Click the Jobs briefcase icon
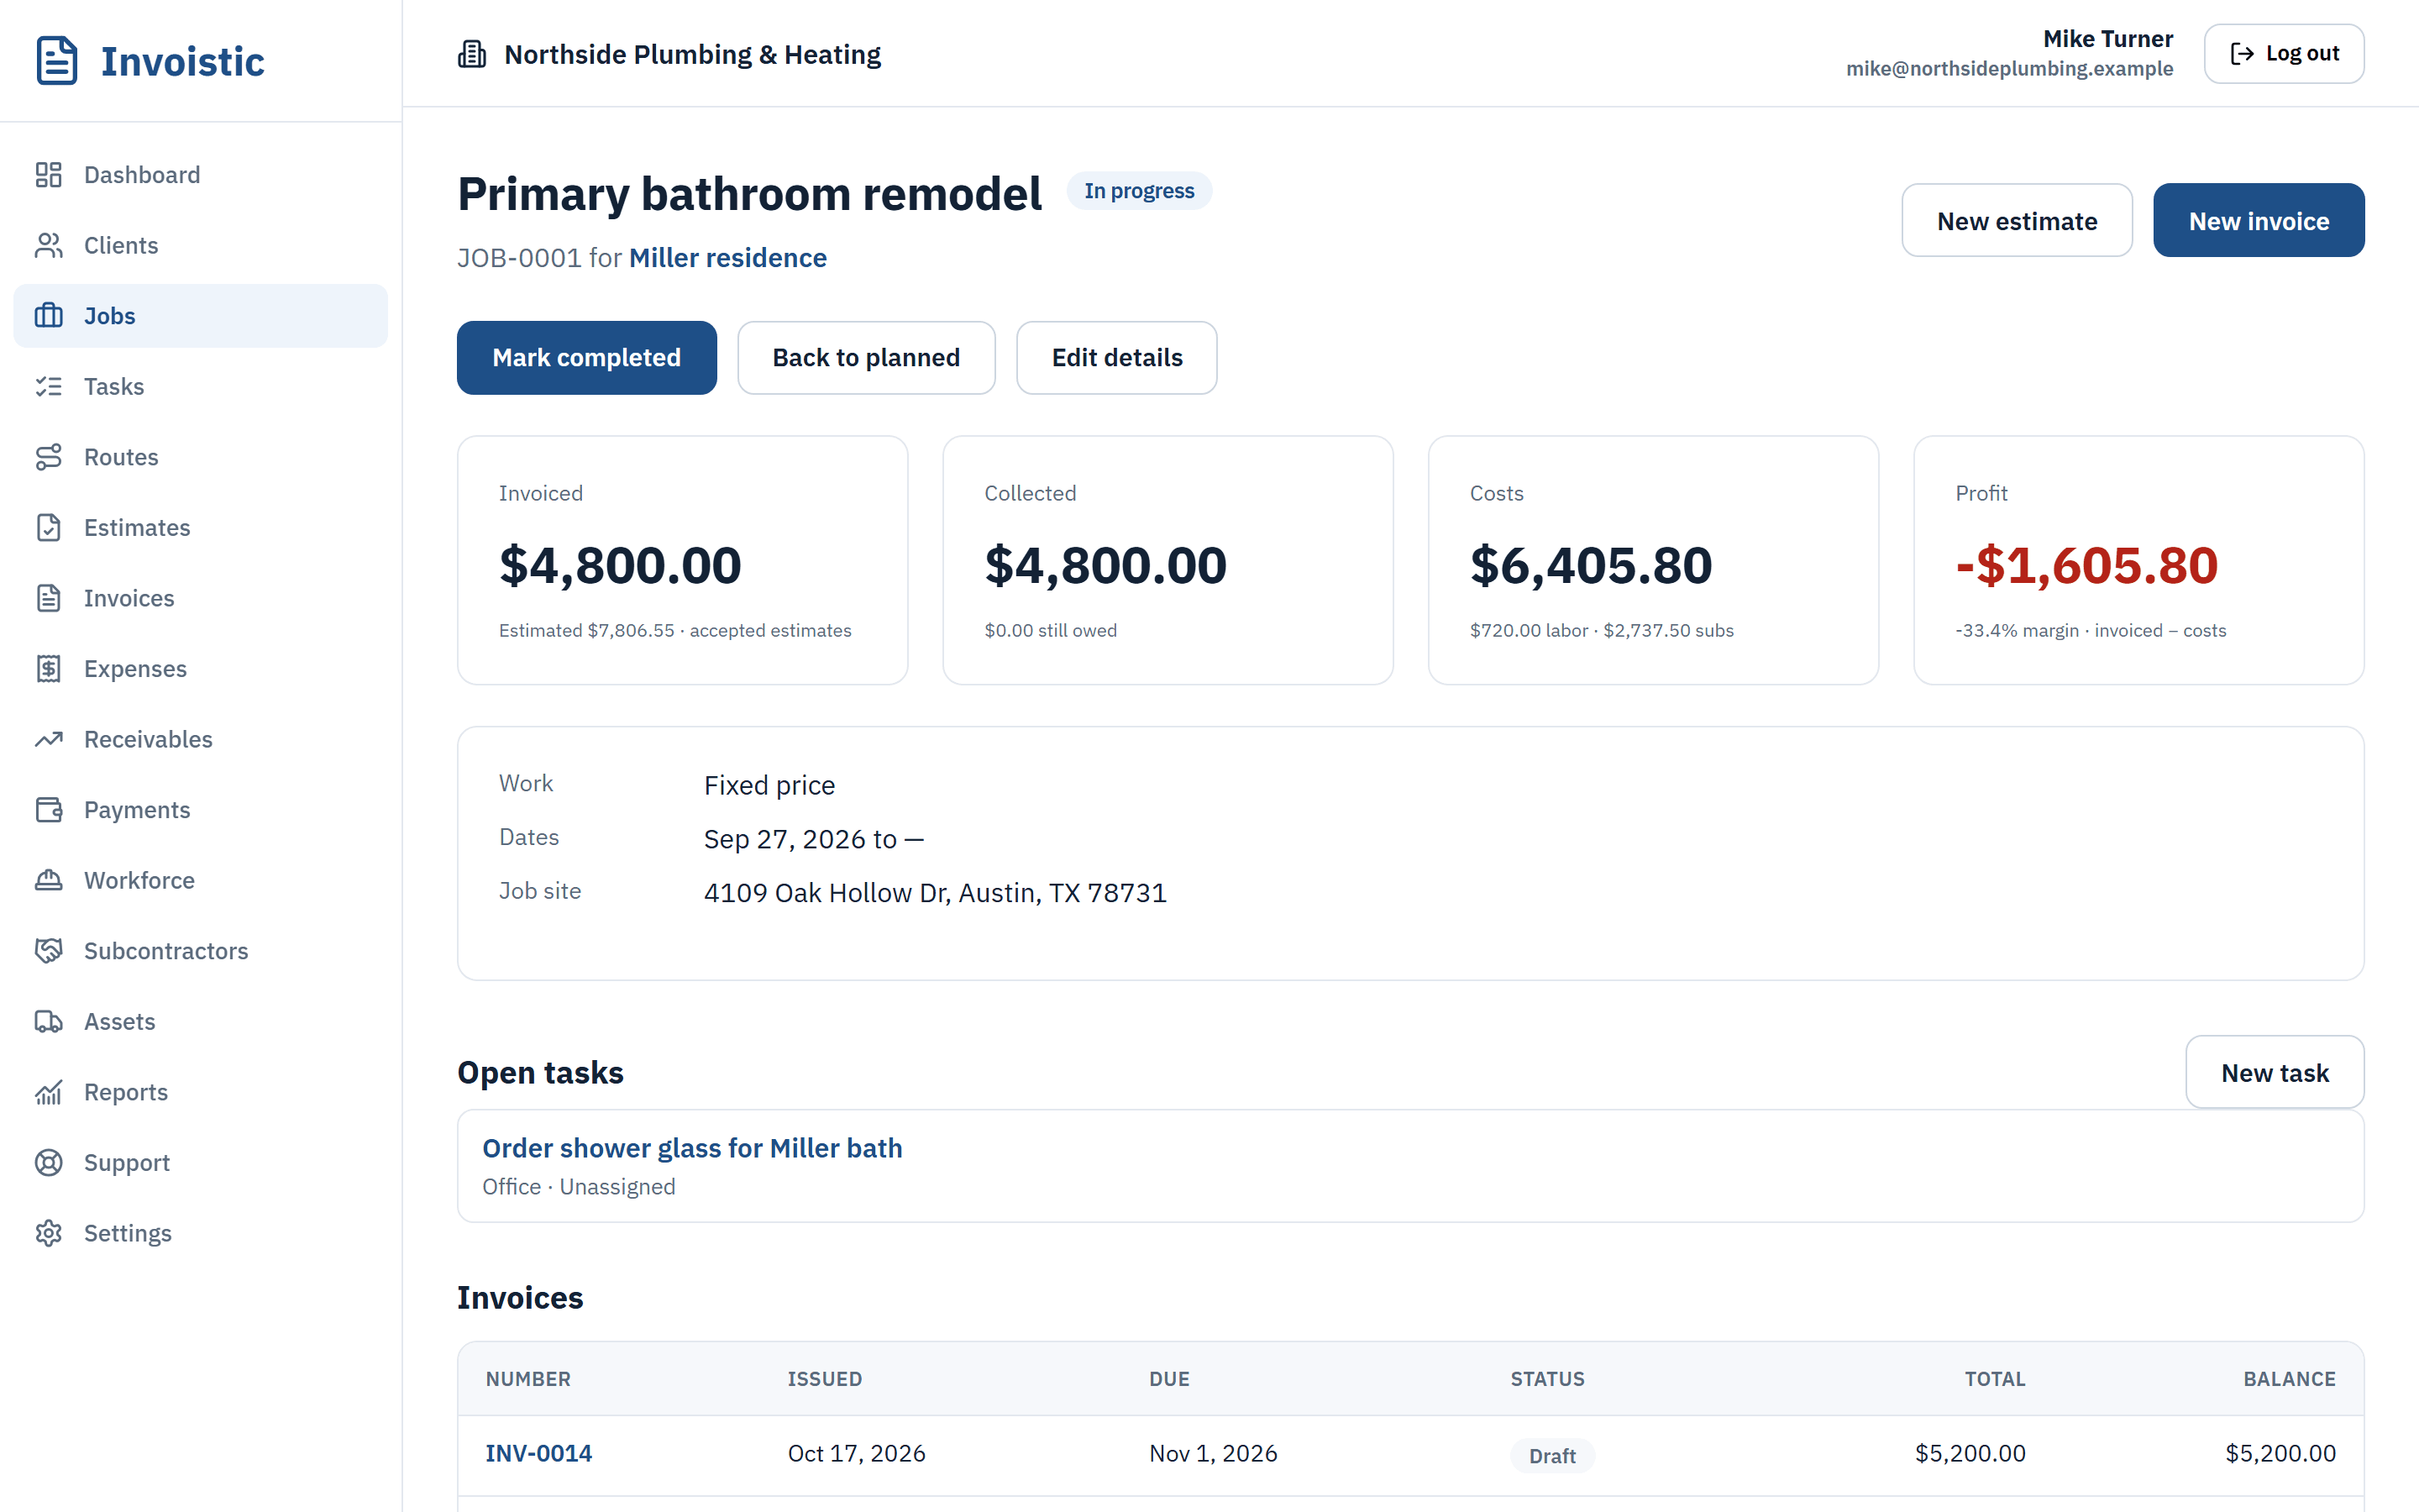The width and height of the screenshot is (2419, 1512). coord(49,316)
